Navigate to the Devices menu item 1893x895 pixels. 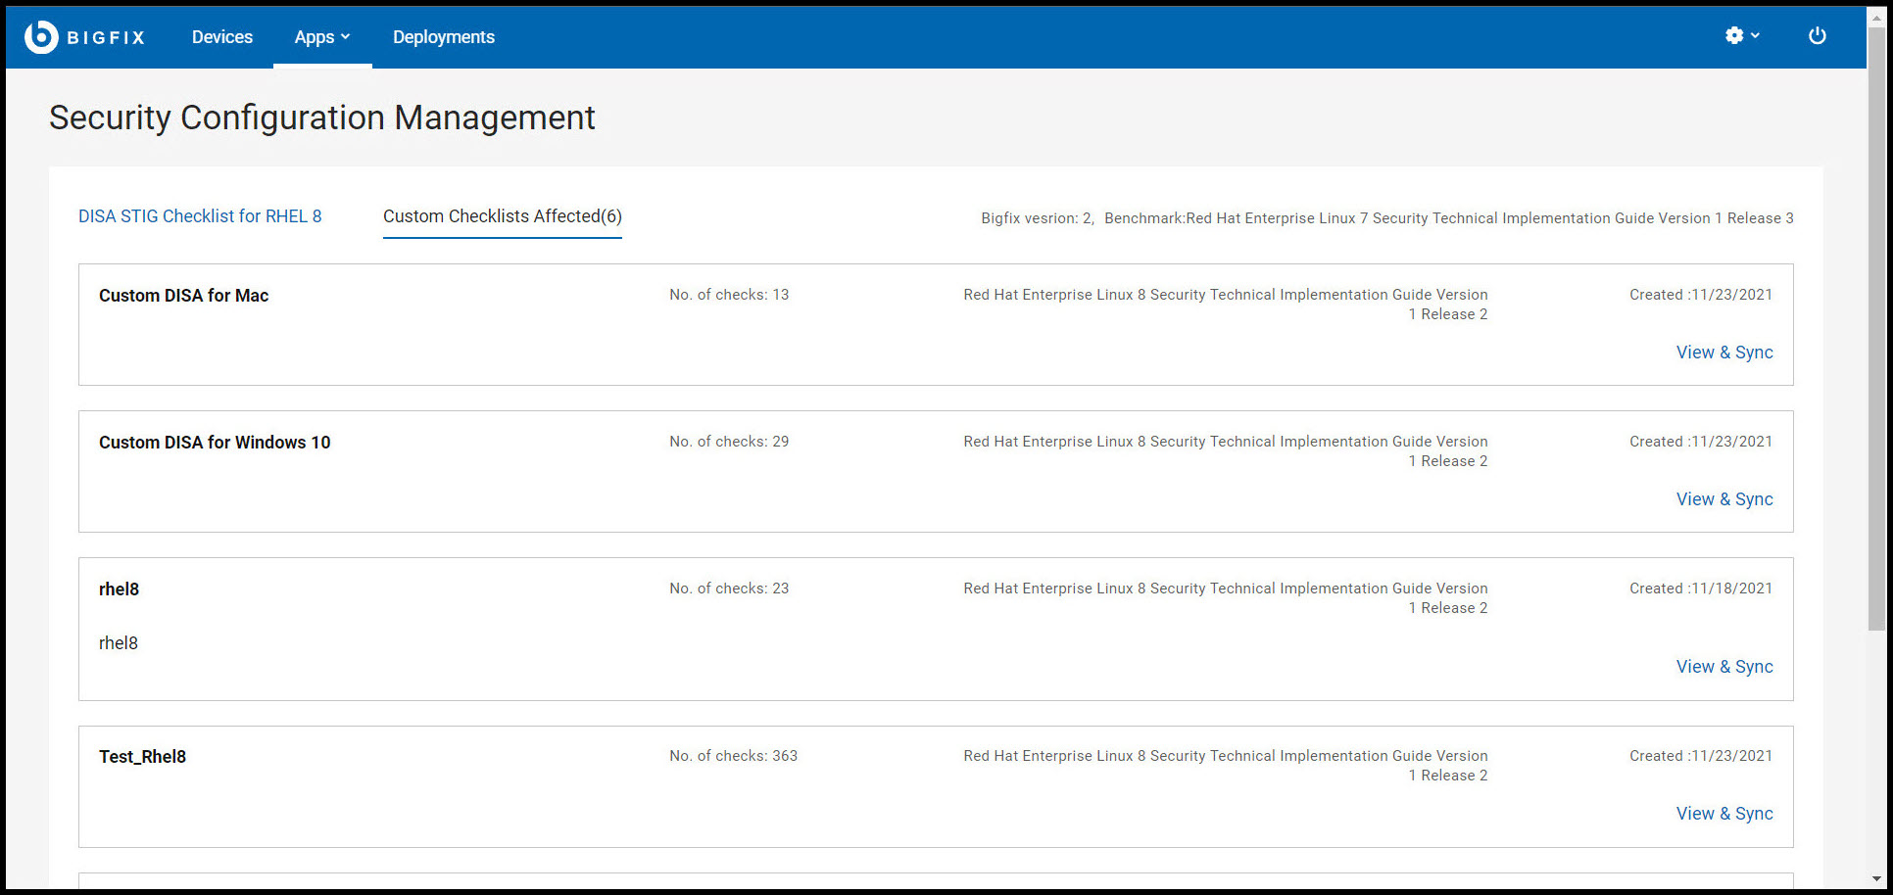click(222, 36)
